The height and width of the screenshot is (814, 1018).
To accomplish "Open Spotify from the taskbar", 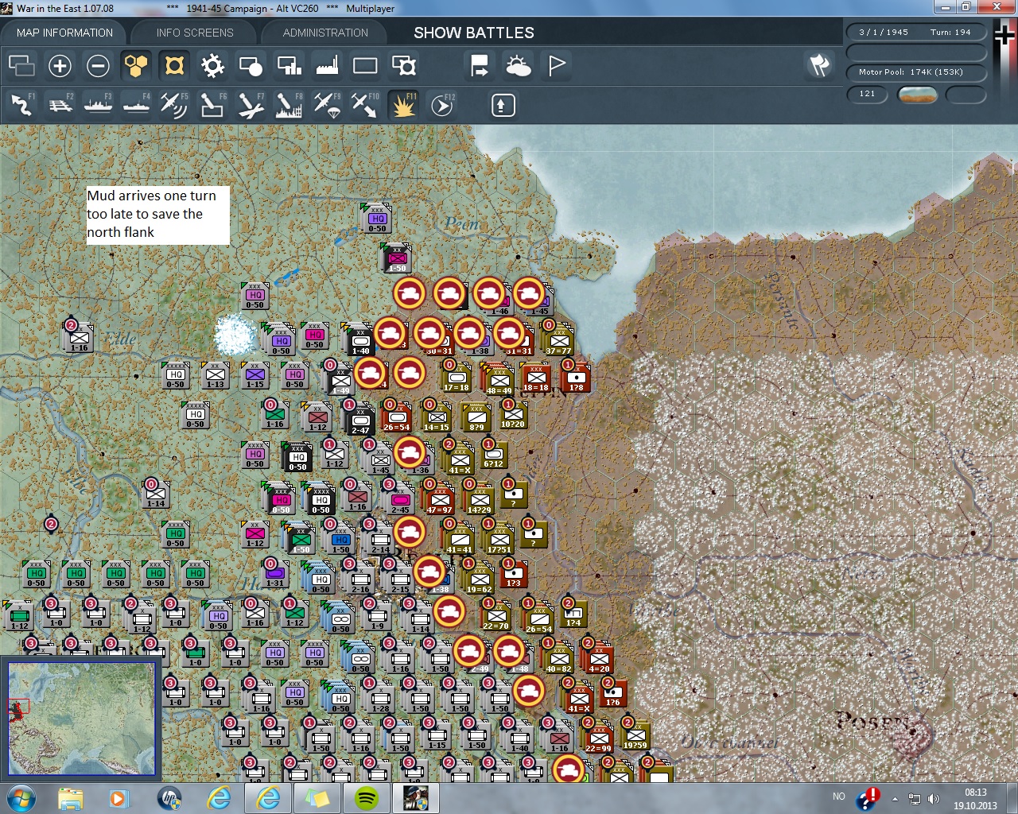I will pos(366,798).
